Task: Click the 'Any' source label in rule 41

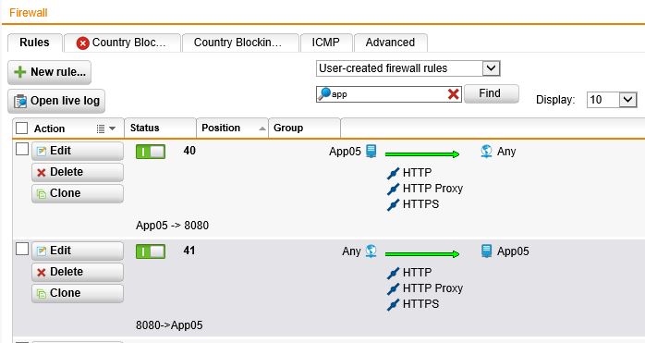Action: pos(351,251)
